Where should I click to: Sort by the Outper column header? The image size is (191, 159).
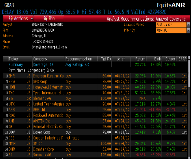[169, 59]
